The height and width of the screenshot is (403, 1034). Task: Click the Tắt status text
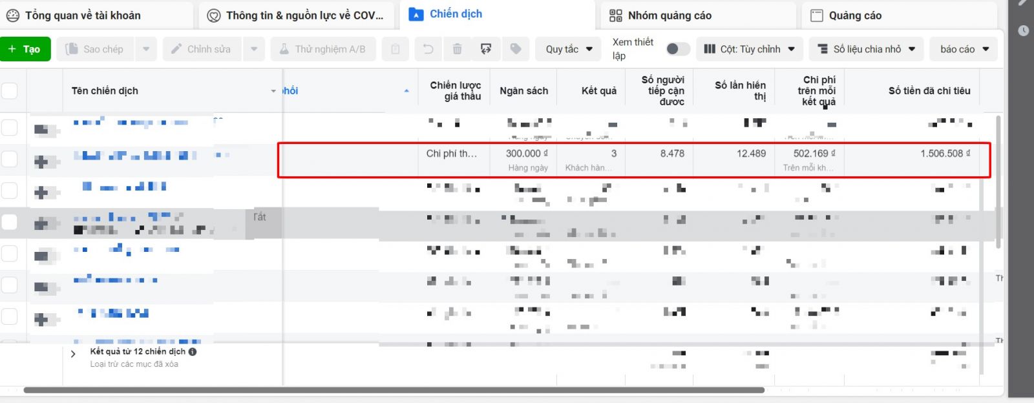[260, 217]
